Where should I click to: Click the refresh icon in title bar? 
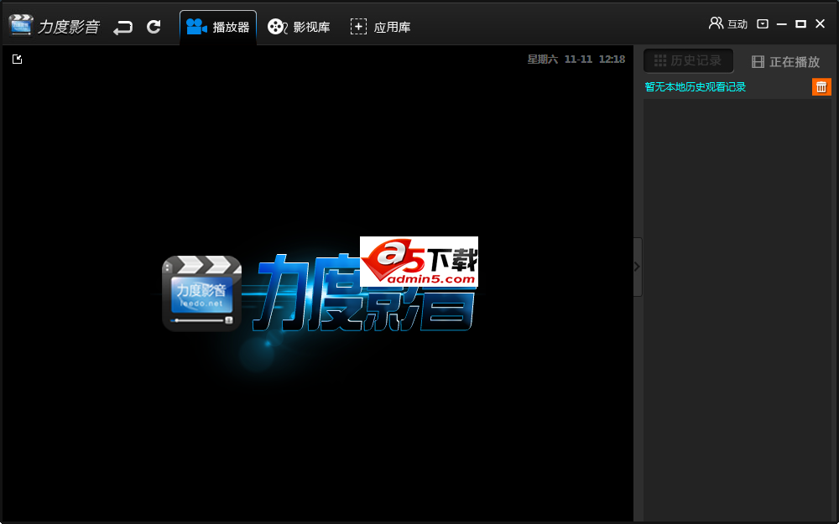(x=154, y=27)
